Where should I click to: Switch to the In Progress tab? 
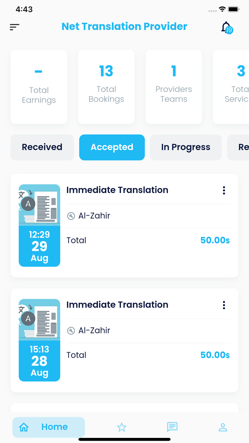click(185, 147)
